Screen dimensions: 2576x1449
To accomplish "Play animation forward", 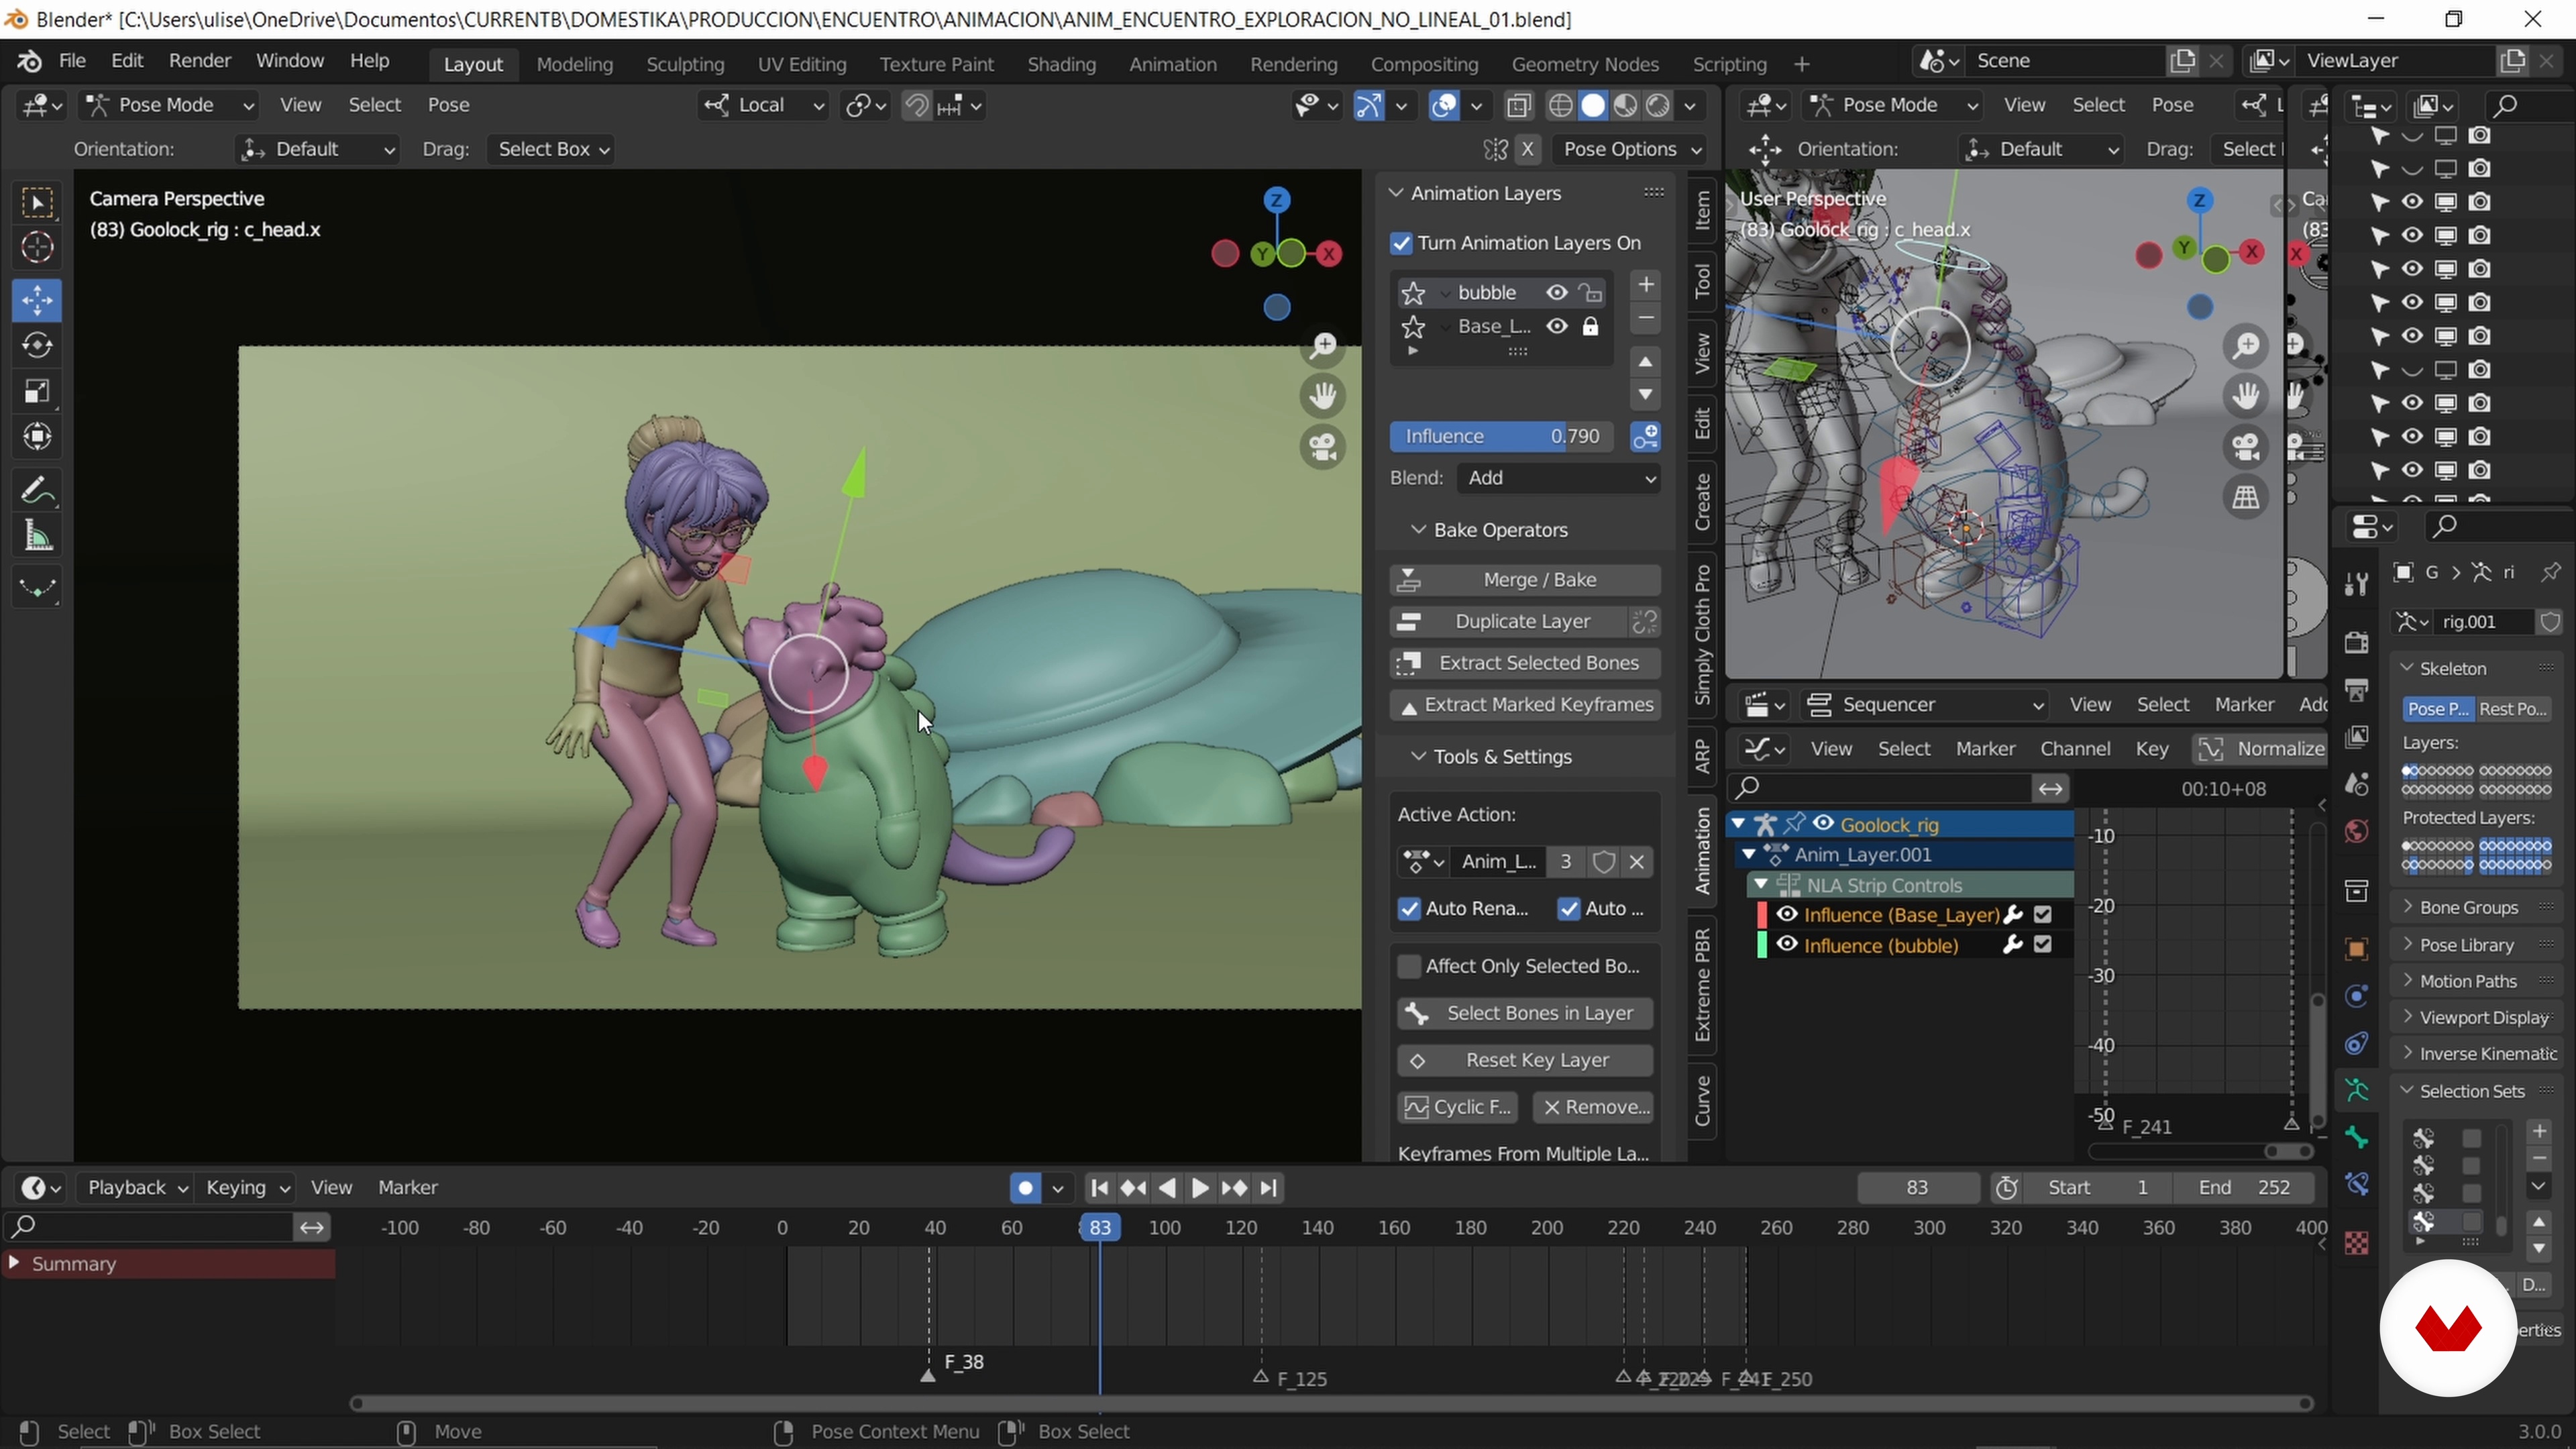I will (1200, 1188).
